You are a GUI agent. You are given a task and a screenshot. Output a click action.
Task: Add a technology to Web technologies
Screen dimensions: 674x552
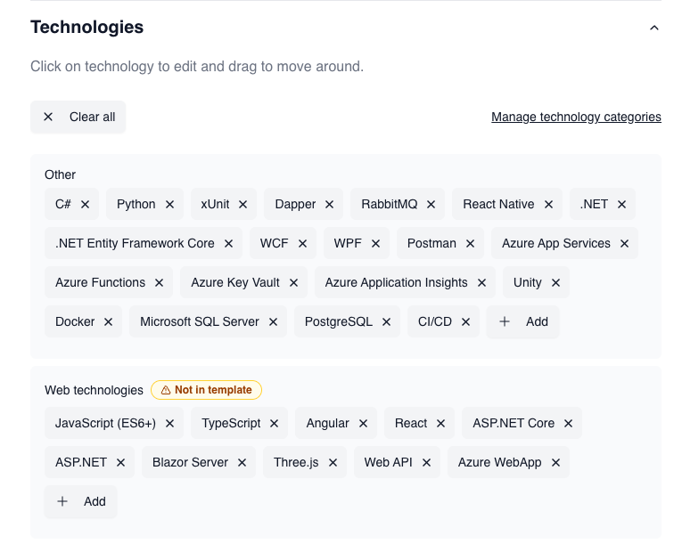81,501
